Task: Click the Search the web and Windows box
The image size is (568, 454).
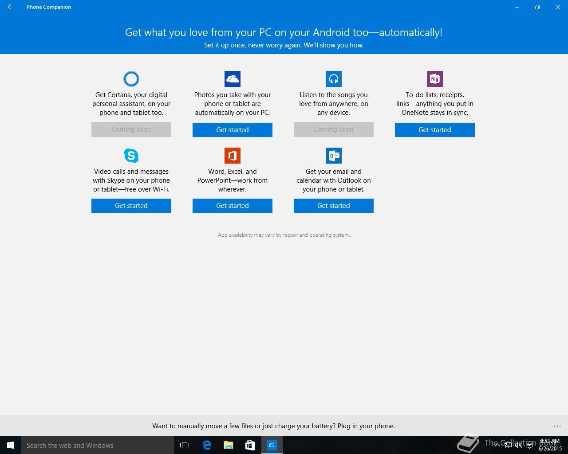Action: click(x=97, y=445)
